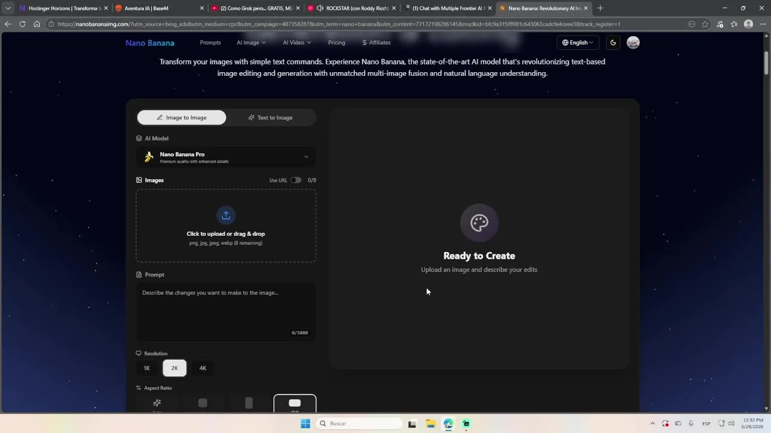Image resolution: width=771 pixels, height=433 pixels.
Task: Open the Edge browser profile icon
Action: point(749,24)
